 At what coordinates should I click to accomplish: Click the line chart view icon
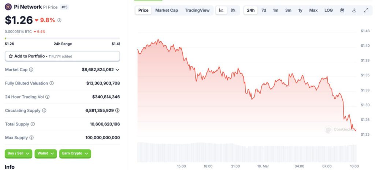(221, 10)
